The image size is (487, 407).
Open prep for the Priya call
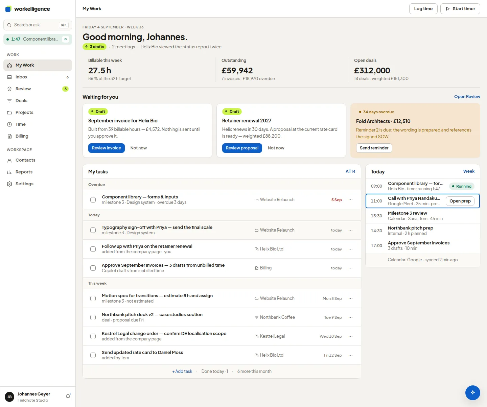460,201
